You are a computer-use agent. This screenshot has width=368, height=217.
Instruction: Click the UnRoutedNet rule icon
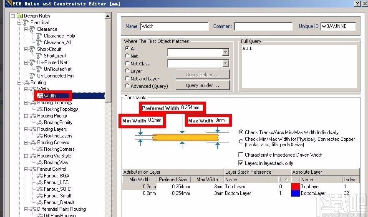point(39,69)
